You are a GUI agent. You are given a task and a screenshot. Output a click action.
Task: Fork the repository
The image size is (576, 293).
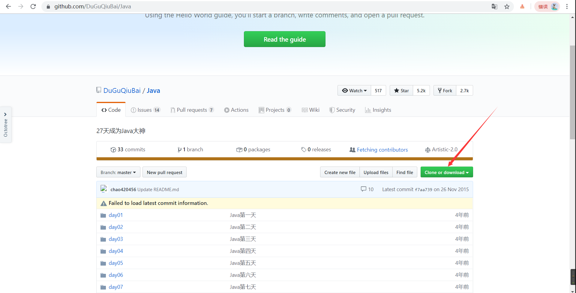(445, 90)
